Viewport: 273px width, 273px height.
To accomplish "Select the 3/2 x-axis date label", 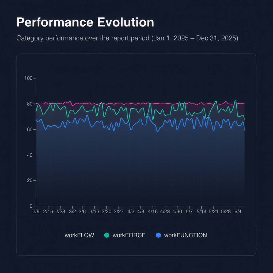I will coord(73,211).
